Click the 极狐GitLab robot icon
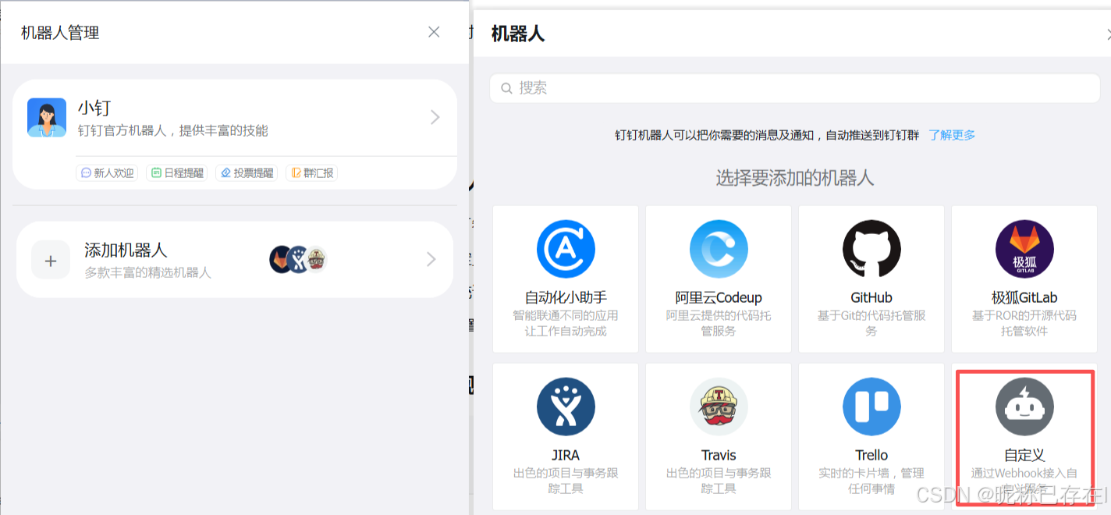The height and width of the screenshot is (515, 1111). tap(1024, 249)
